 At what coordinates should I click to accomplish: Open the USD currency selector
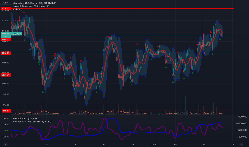pos(6,3)
